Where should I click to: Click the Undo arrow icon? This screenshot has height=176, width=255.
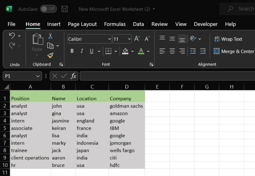pyautogui.click(x=12, y=36)
